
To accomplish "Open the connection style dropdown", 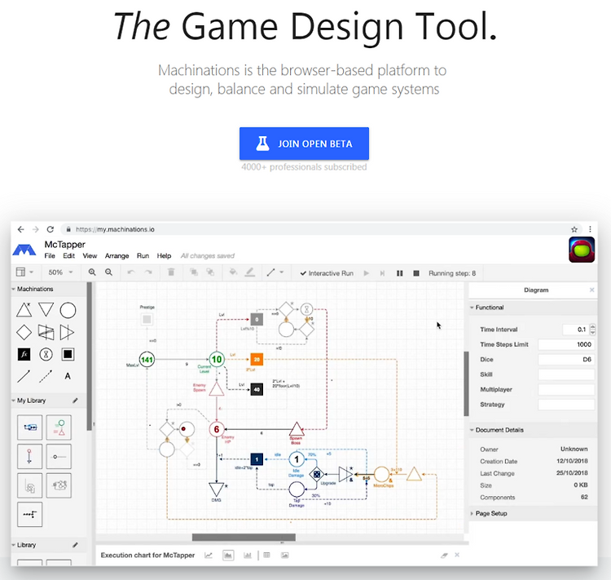I will coord(275,272).
